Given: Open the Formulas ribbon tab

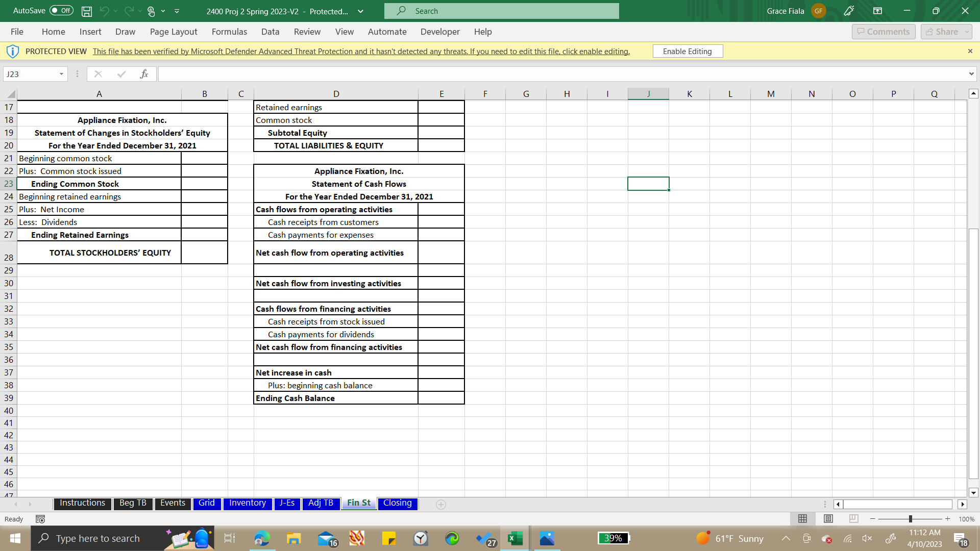Looking at the screenshot, I should pos(229,32).
